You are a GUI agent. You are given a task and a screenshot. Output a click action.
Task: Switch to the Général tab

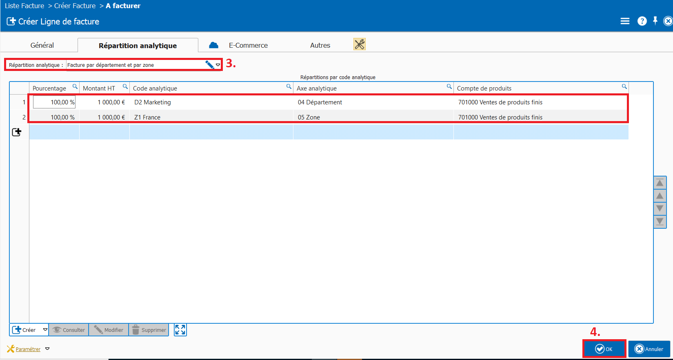point(42,45)
